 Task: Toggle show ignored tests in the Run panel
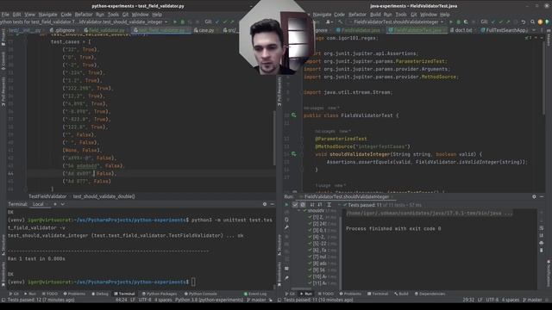point(303,205)
